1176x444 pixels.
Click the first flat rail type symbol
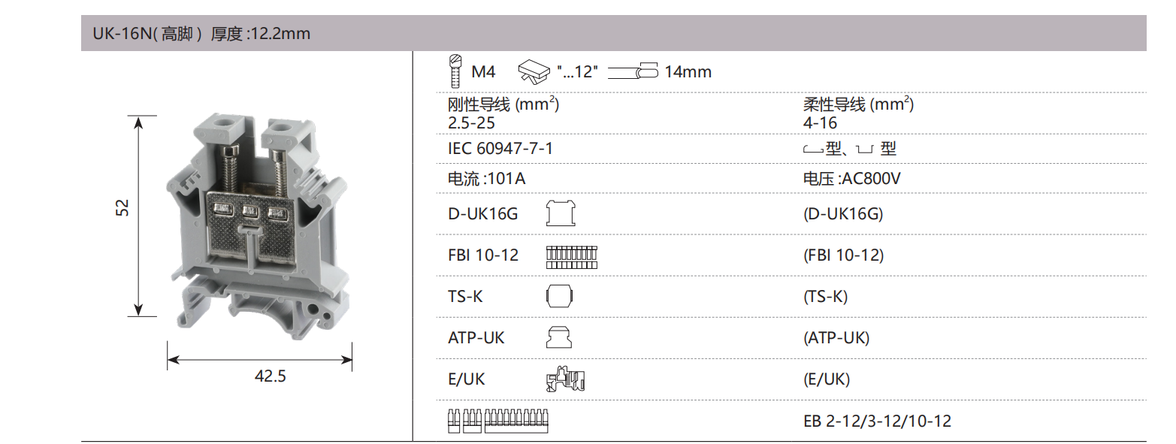point(813,150)
